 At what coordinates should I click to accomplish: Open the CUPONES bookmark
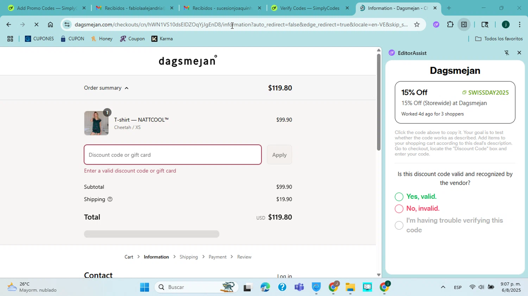(39, 39)
